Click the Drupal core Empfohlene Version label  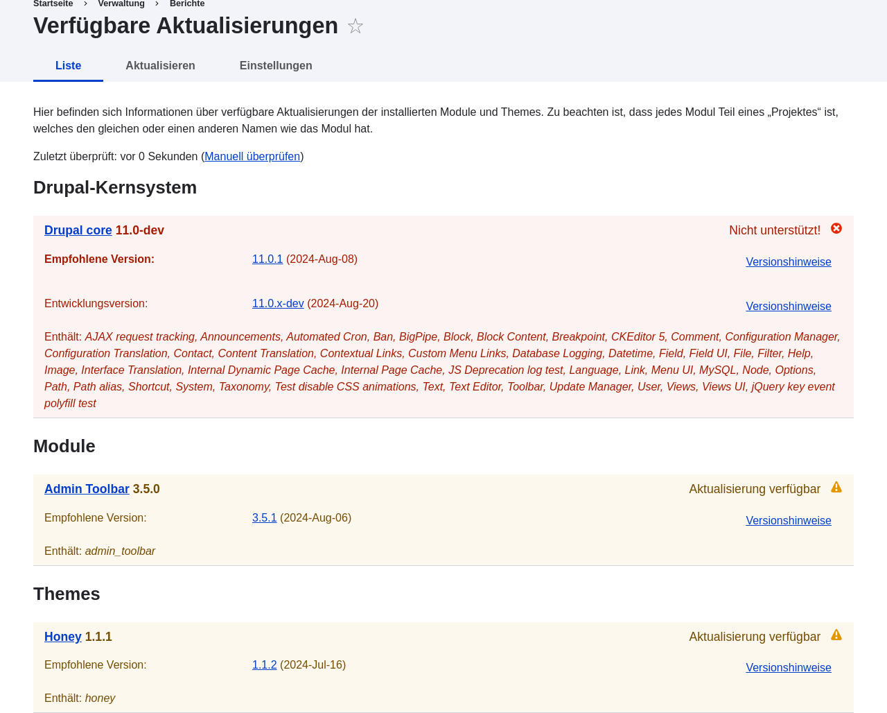(x=99, y=259)
